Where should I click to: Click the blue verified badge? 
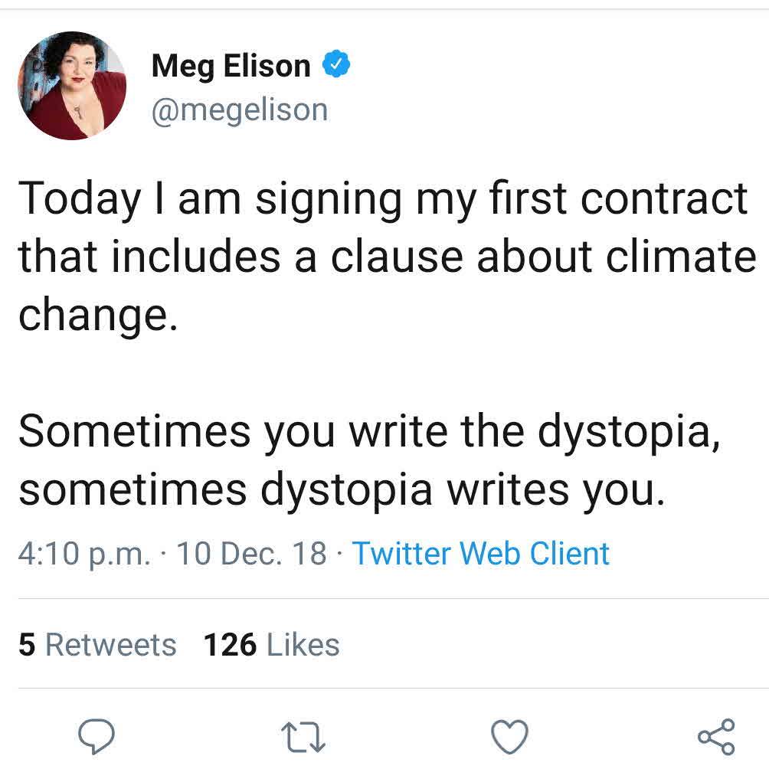click(x=335, y=66)
